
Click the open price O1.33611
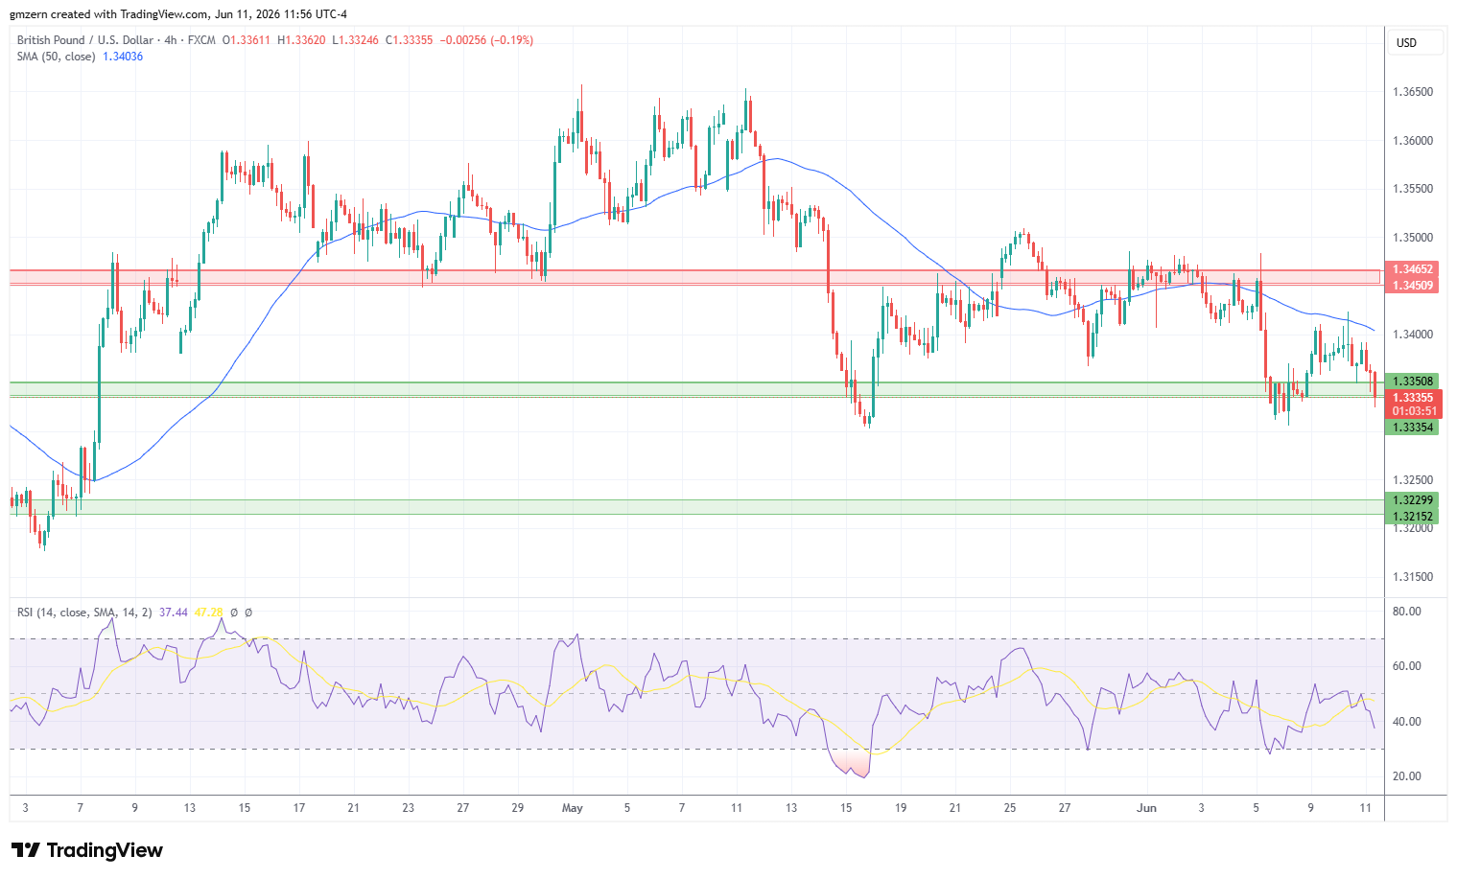pyautogui.click(x=247, y=40)
